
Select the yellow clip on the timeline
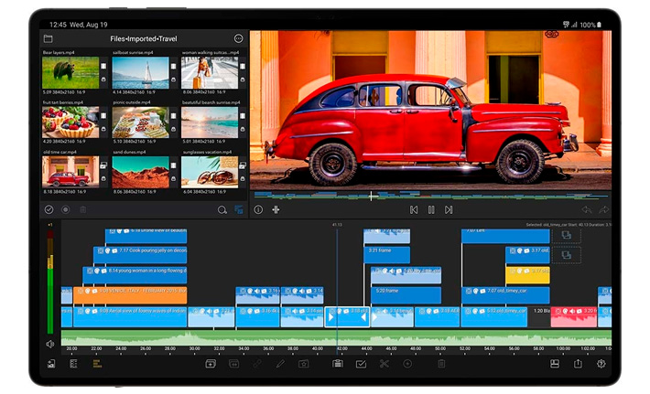(527, 275)
